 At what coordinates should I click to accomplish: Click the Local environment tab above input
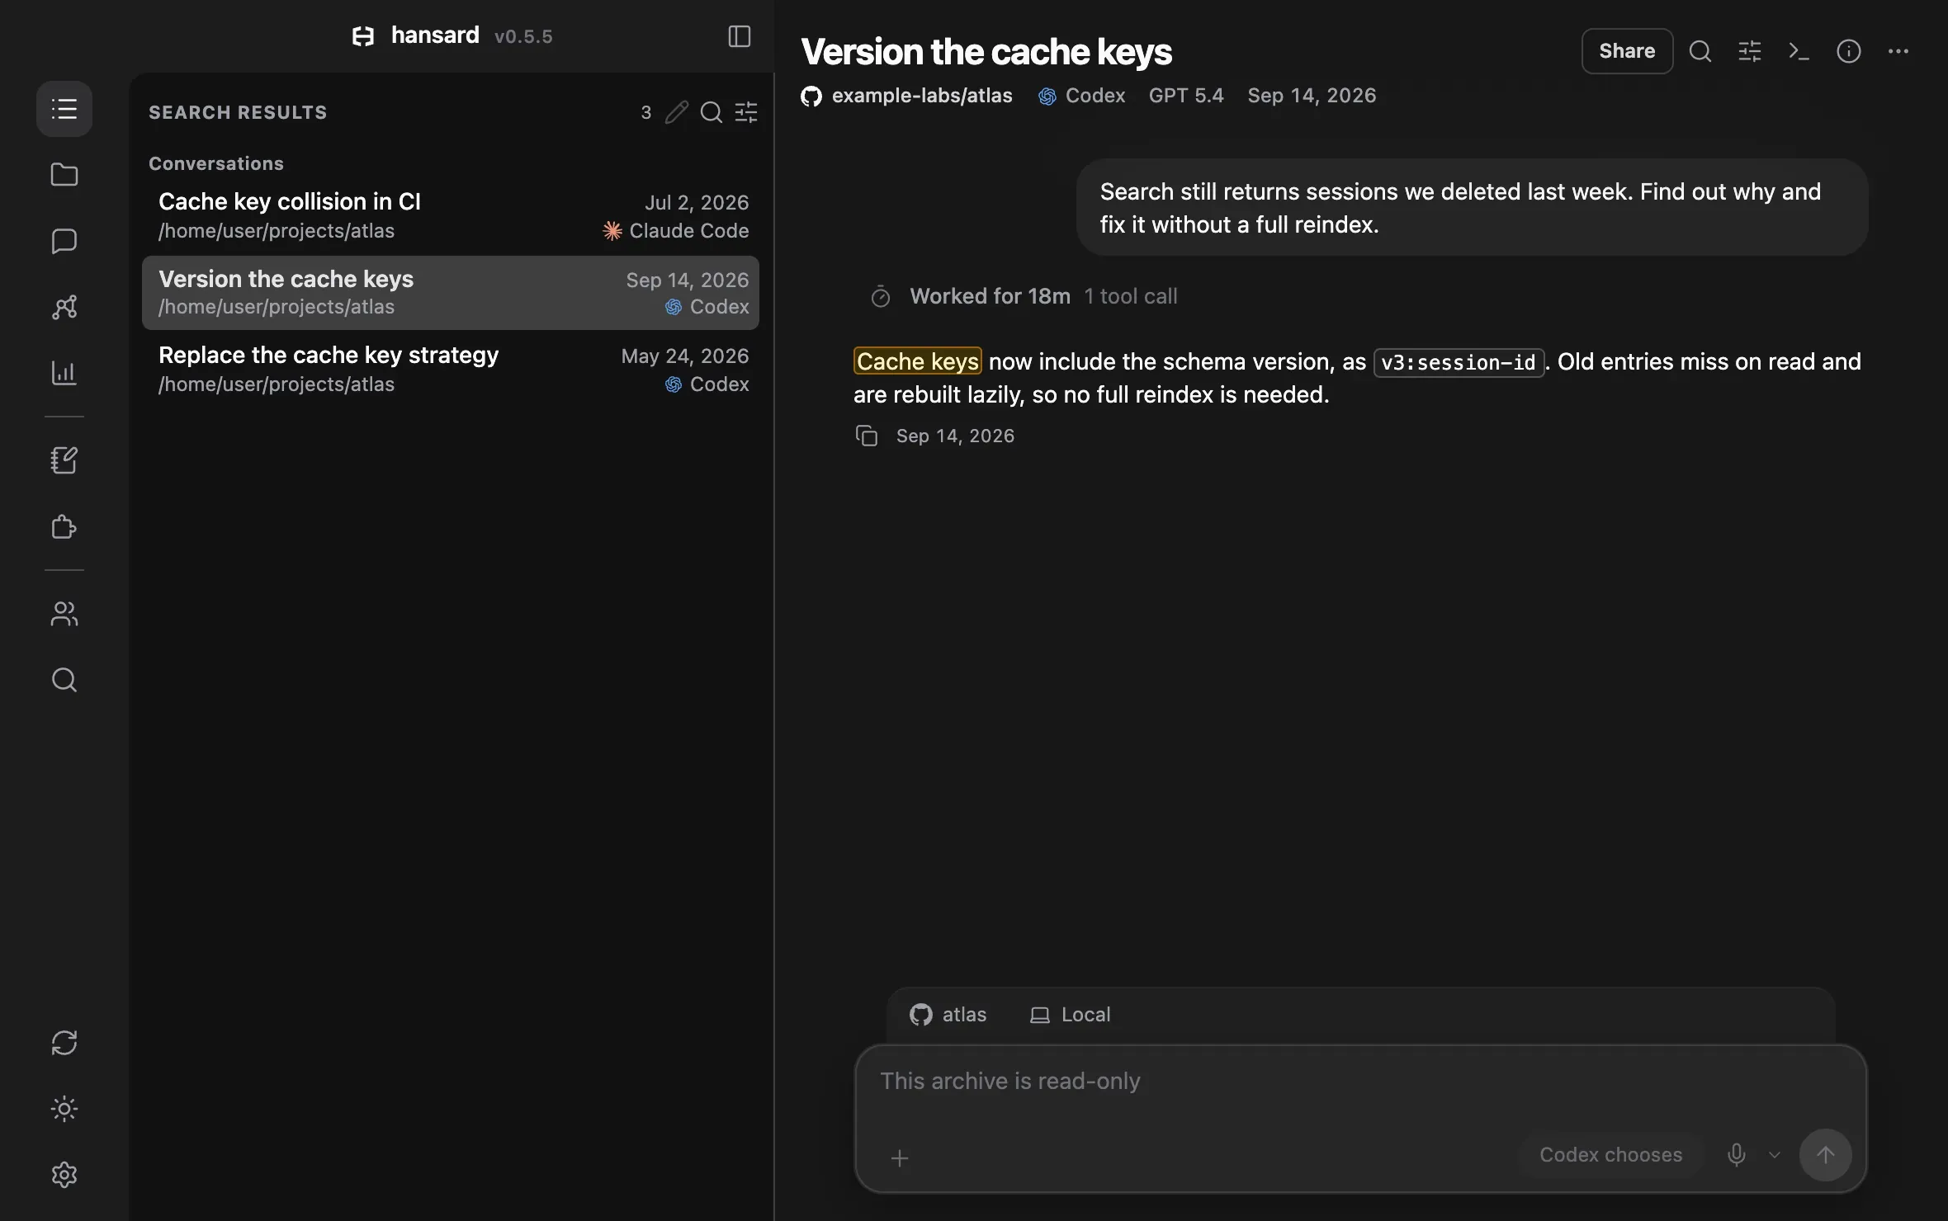click(1070, 1015)
